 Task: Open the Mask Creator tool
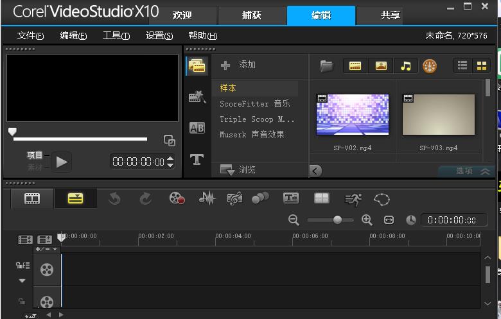click(x=382, y=200)
